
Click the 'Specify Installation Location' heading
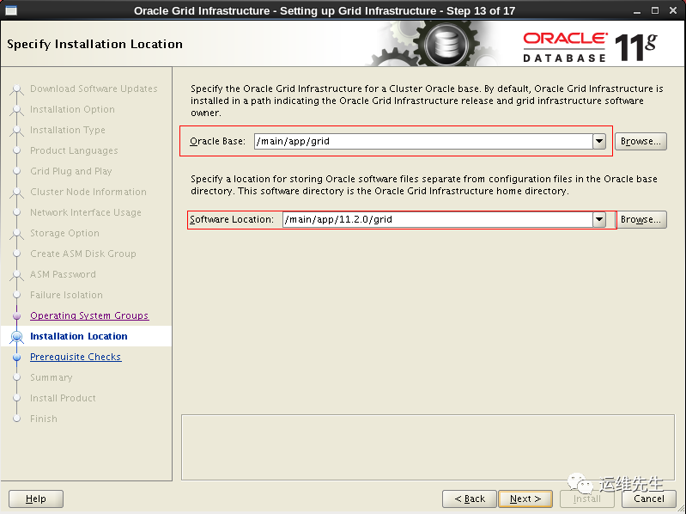coord(95,44)
